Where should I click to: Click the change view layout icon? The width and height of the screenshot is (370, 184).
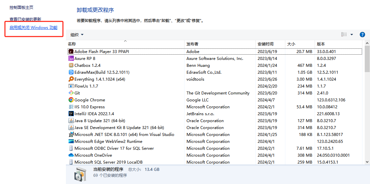pyautogui.click(x=344, y=35)
